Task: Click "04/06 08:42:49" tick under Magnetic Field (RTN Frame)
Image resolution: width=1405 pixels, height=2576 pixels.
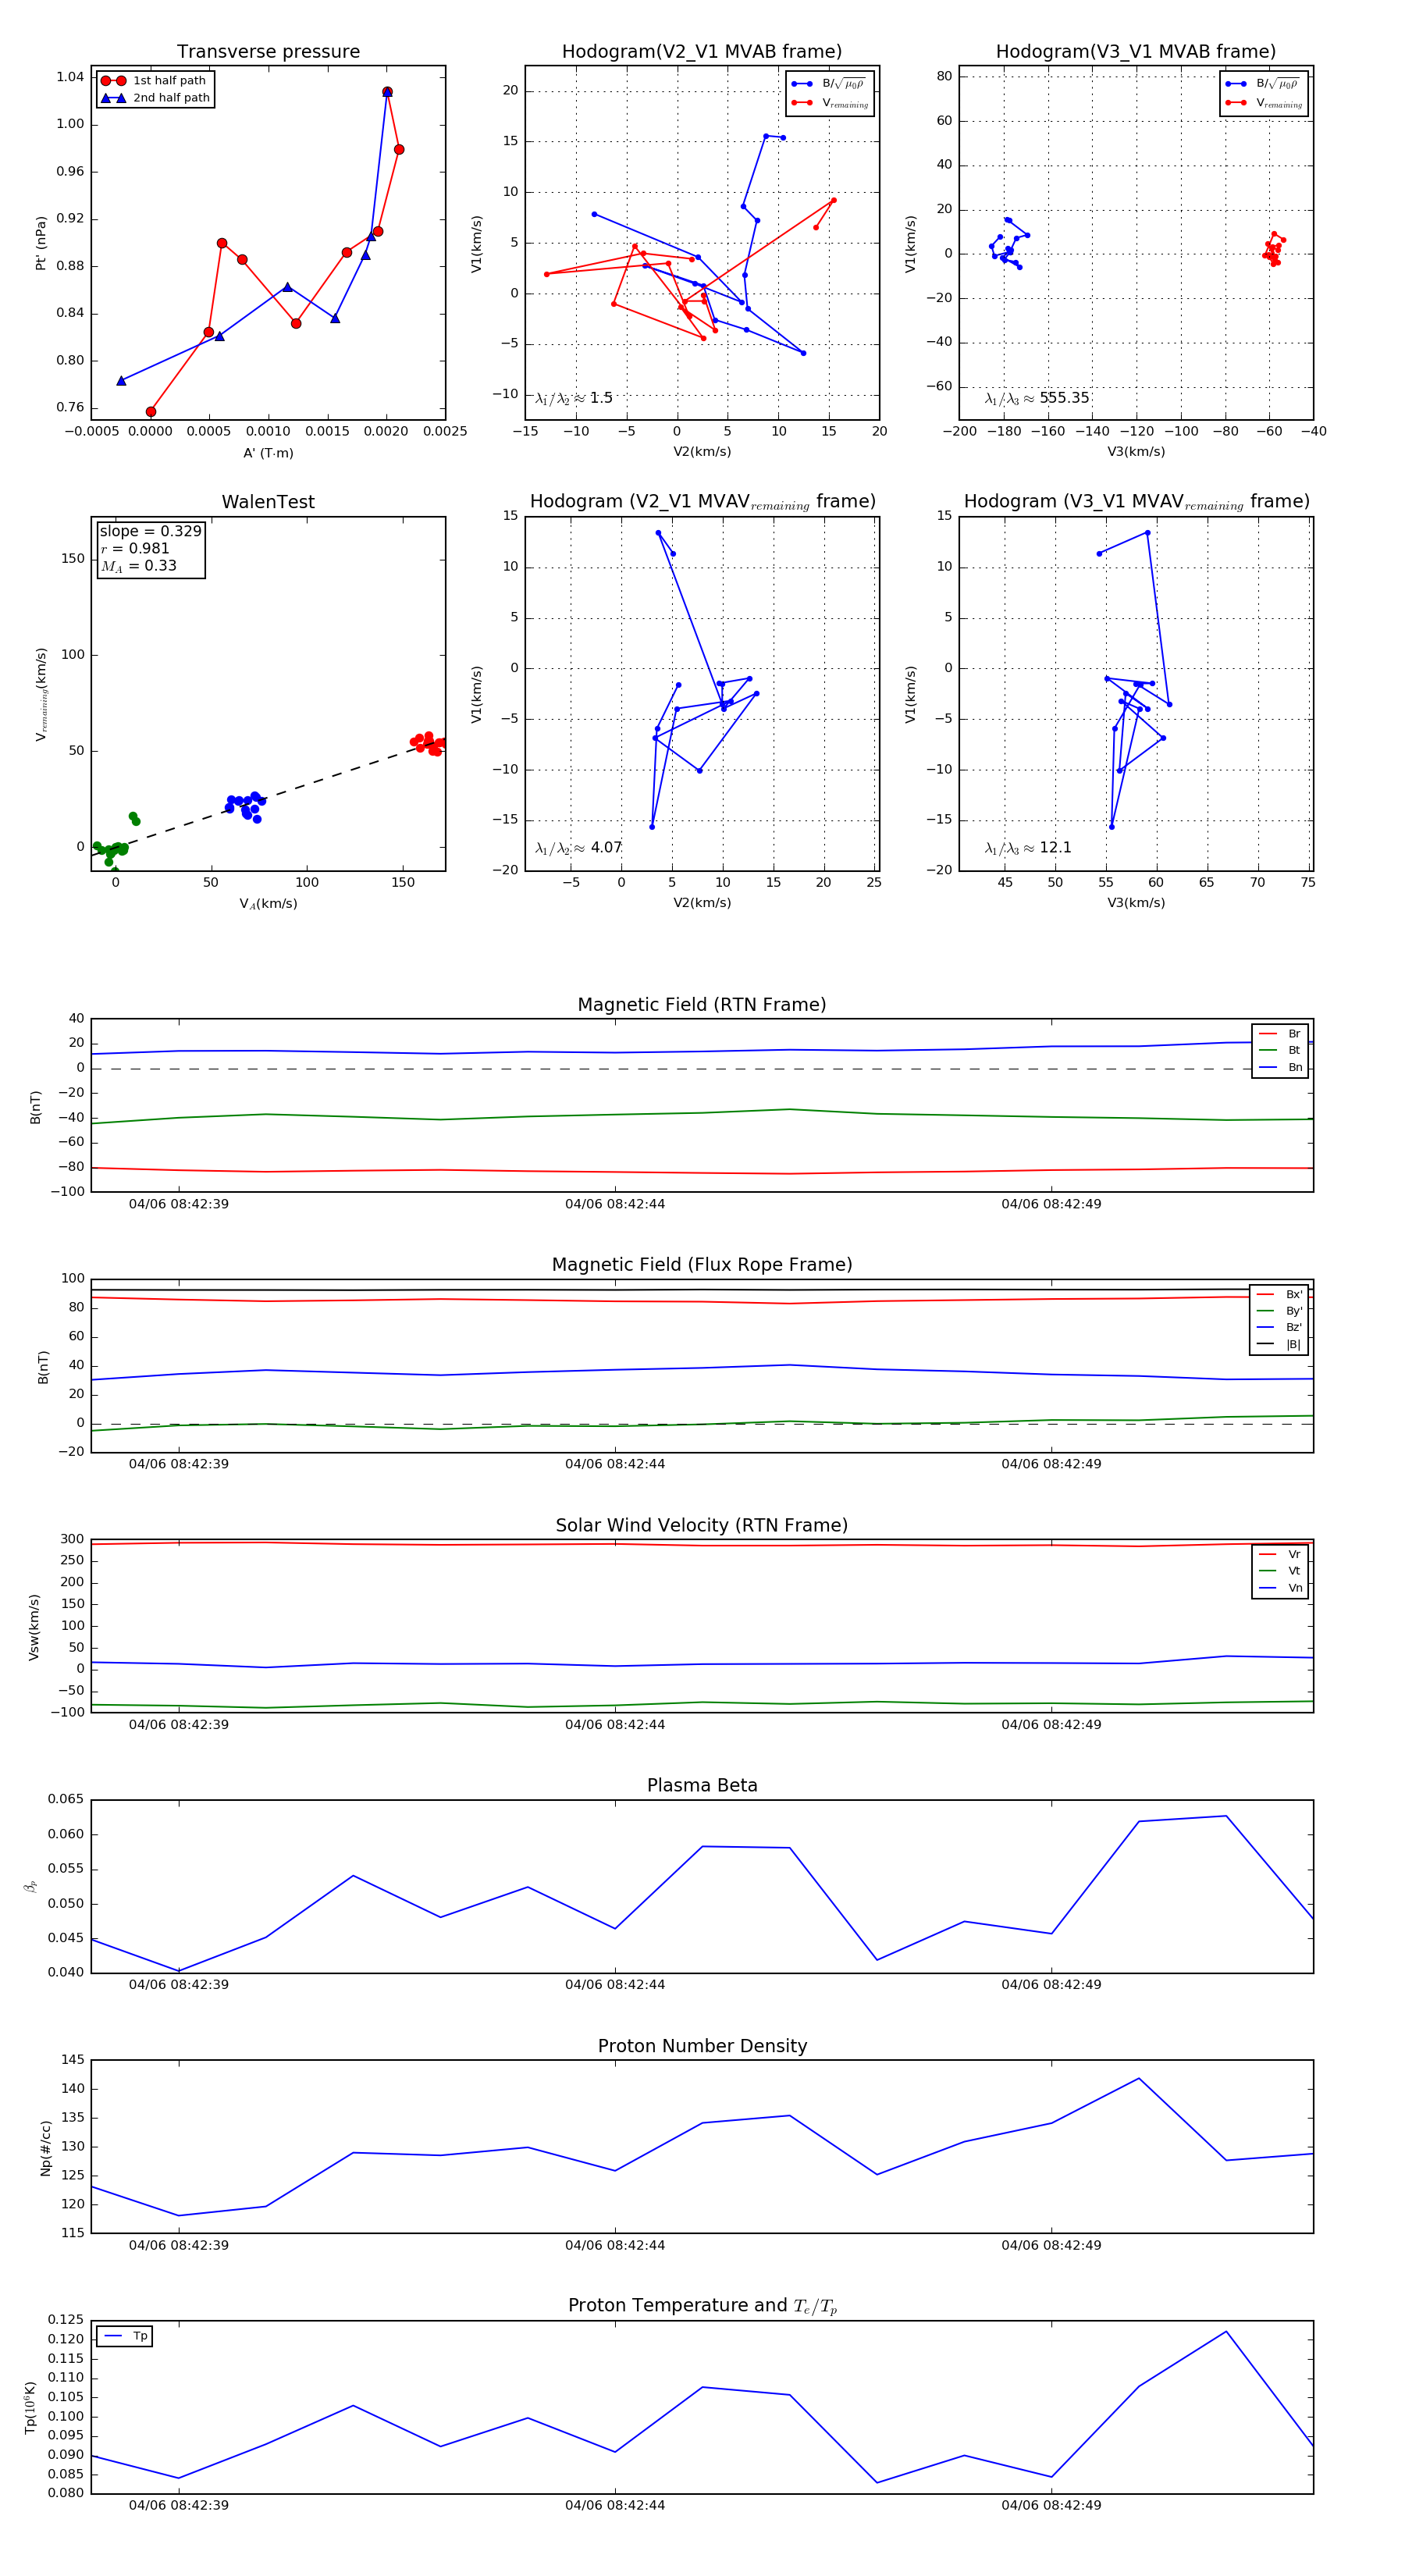Action: (x=1051, y=1204)
